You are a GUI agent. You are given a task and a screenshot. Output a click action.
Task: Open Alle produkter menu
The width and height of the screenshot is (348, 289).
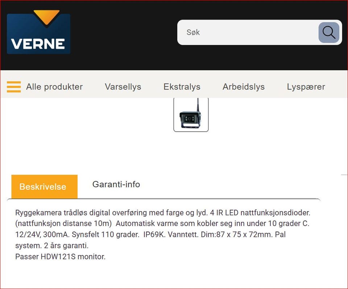coord(54,87)
